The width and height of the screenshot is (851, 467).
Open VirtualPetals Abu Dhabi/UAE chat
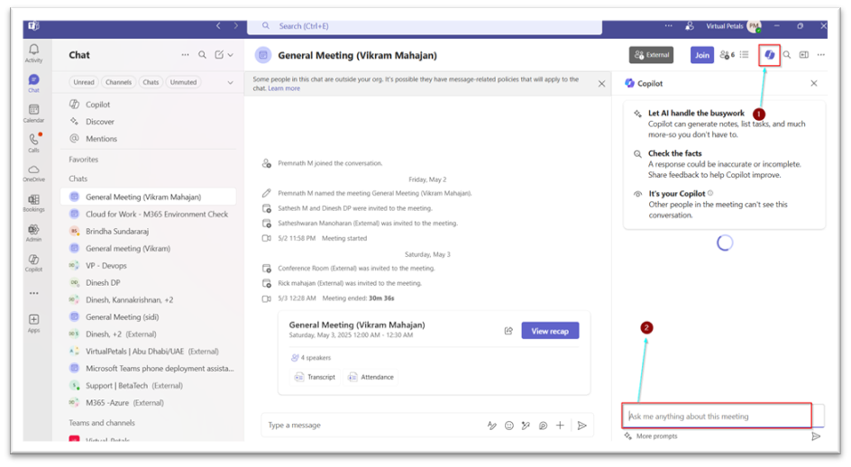tap(148, 352)
